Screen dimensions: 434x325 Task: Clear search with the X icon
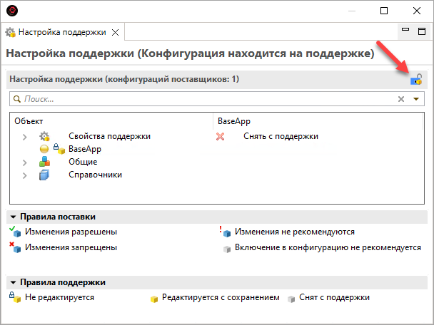pos(401,99)
